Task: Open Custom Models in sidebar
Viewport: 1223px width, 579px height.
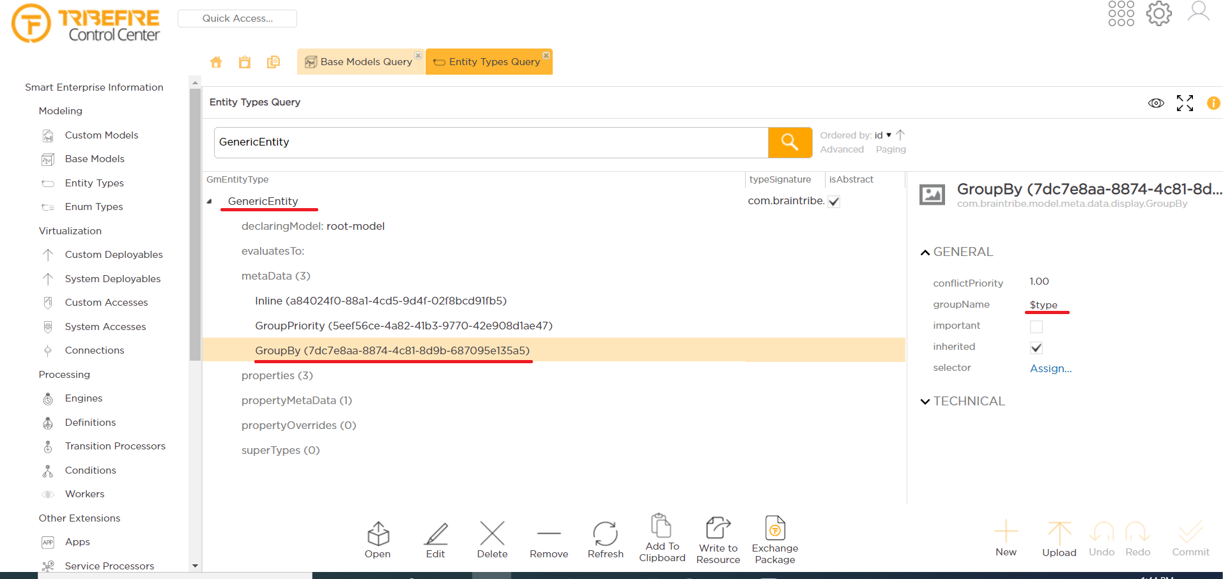Action: [x=102, y=135]
